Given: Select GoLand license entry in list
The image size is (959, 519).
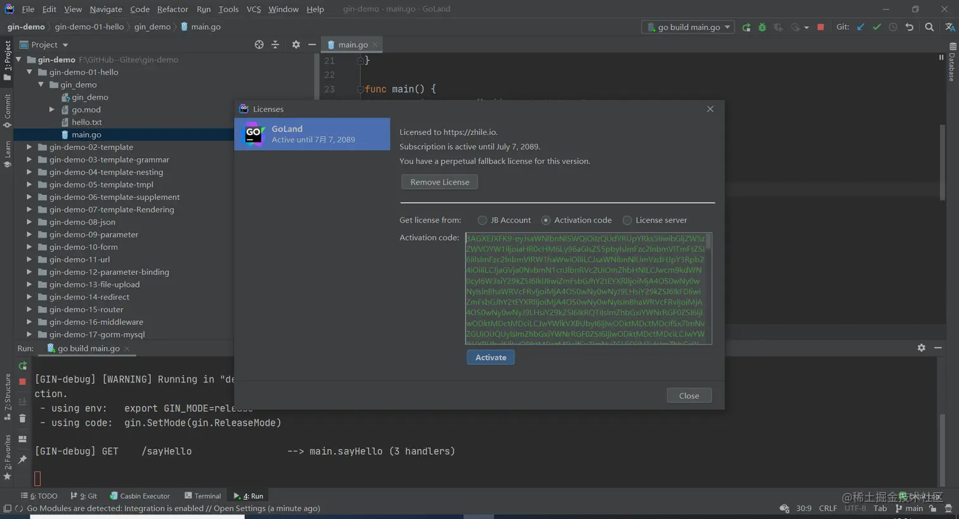Looking at the screenshot, I should [312, 134].
